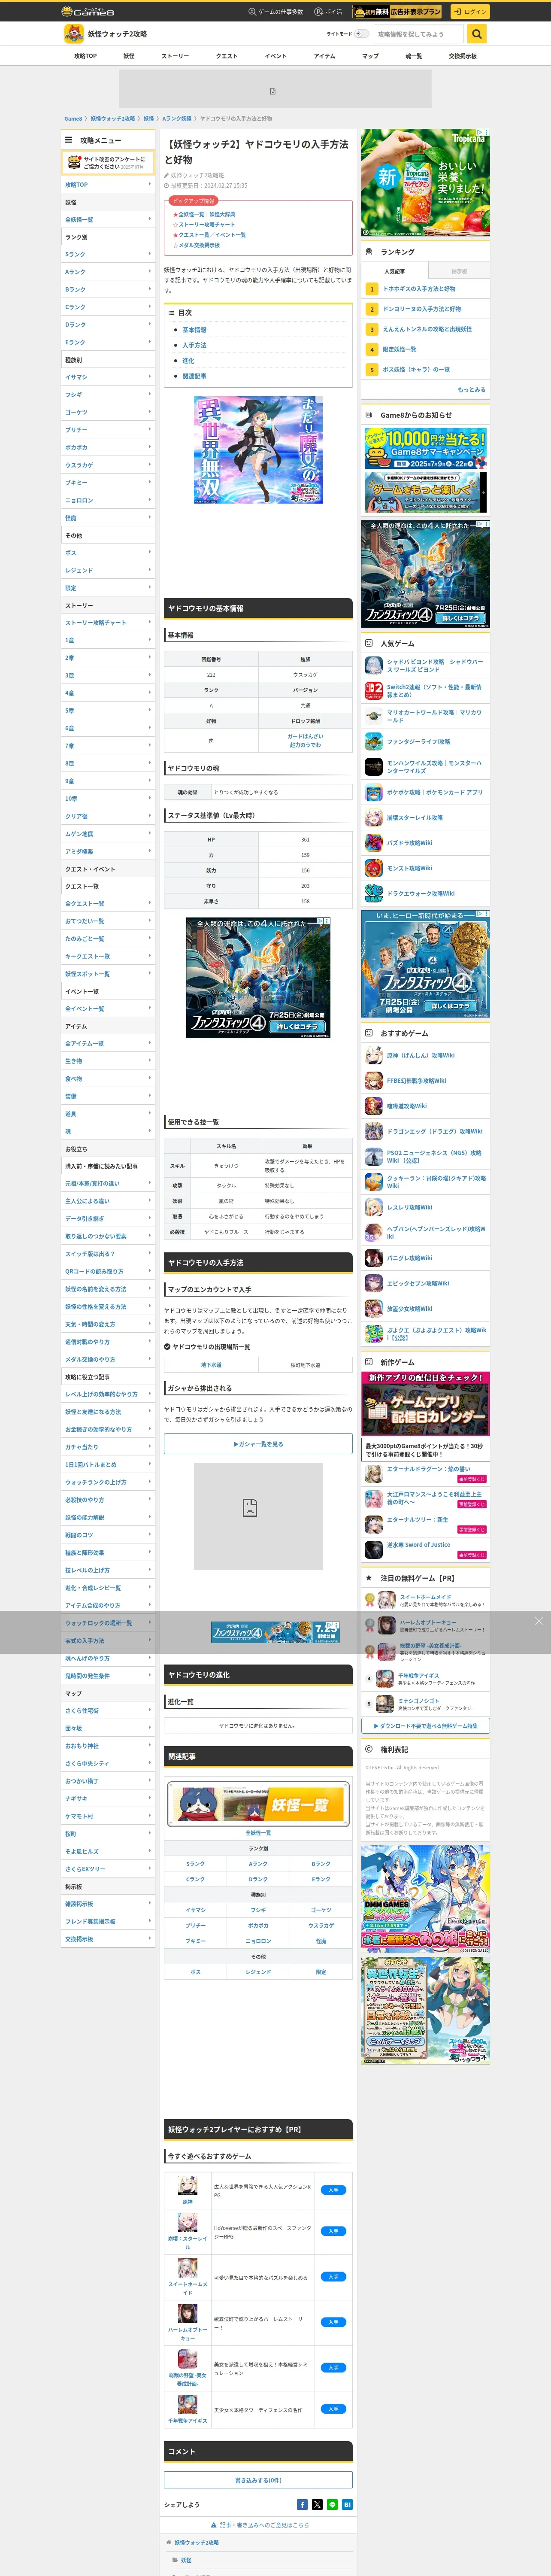
Task: Open 妖怪 nav tab
Action: [129, 56]
